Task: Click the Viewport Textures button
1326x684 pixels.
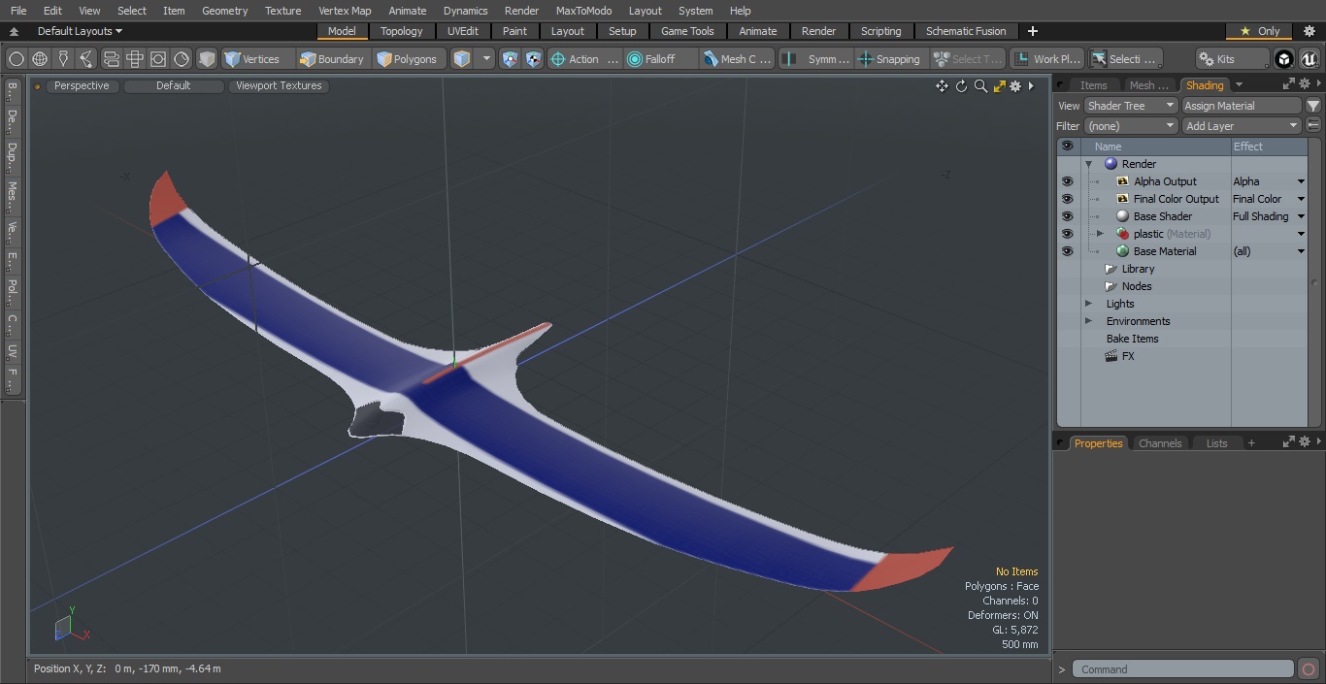Action: (279, 86)
